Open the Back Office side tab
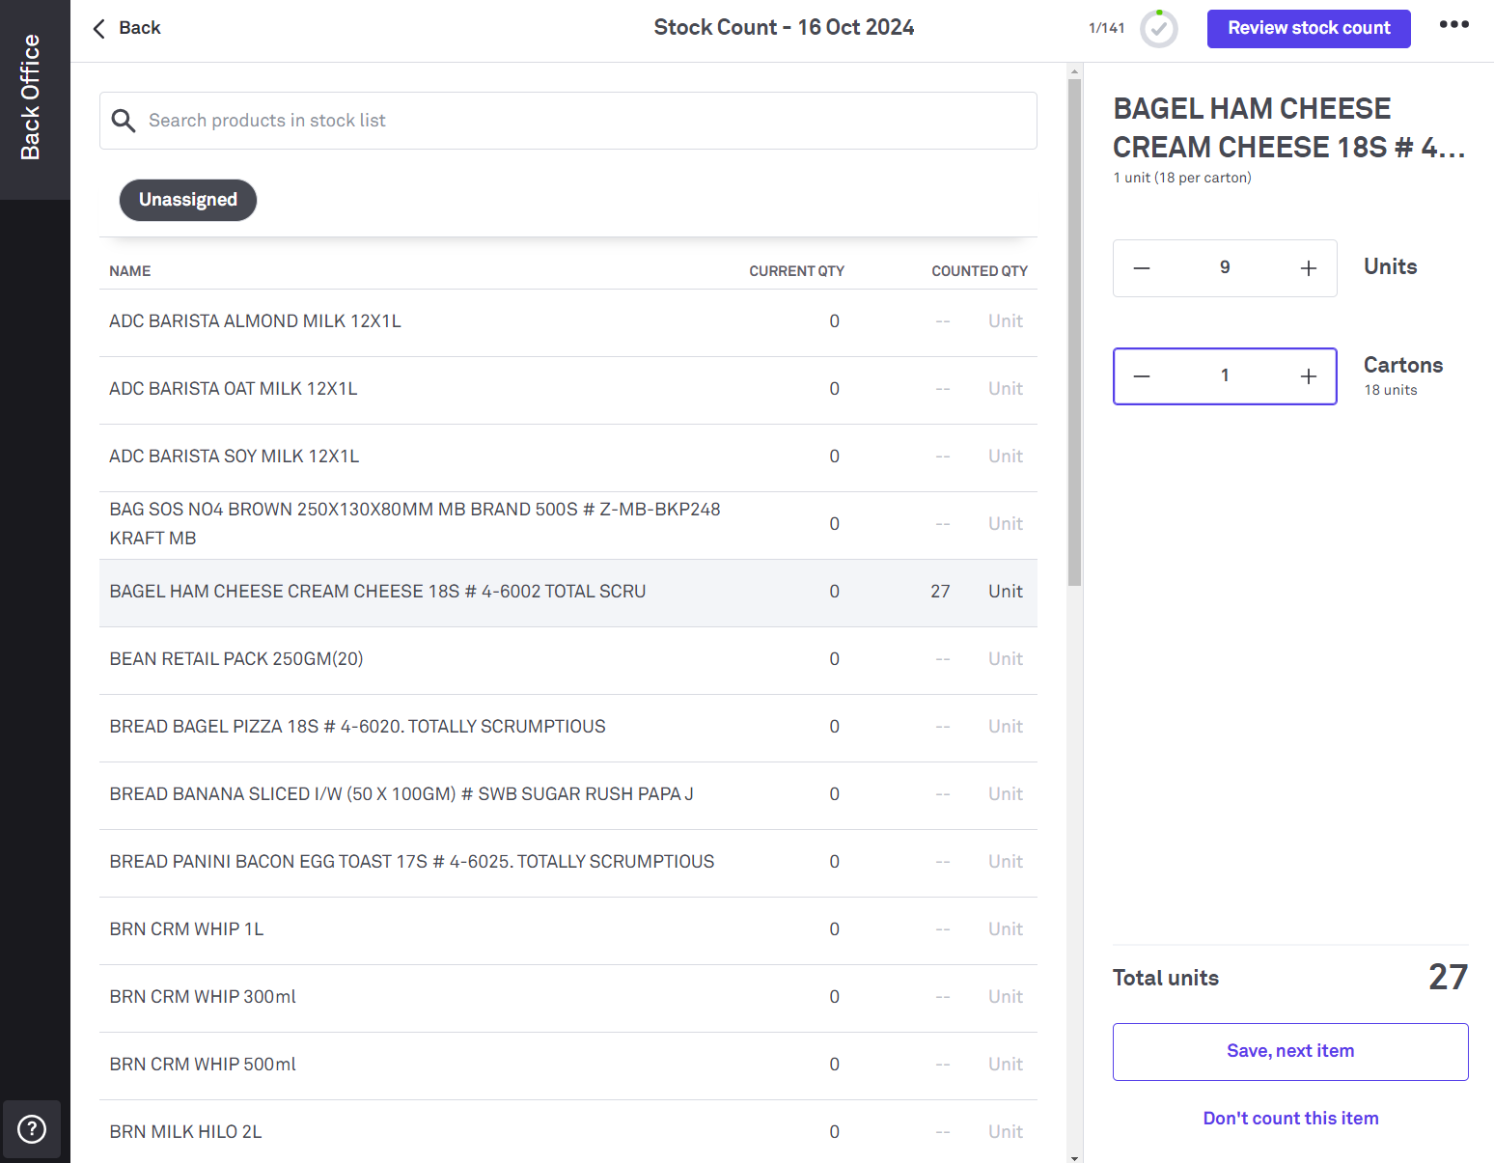Viewport: 1494px width, 1163px height. 32,98
